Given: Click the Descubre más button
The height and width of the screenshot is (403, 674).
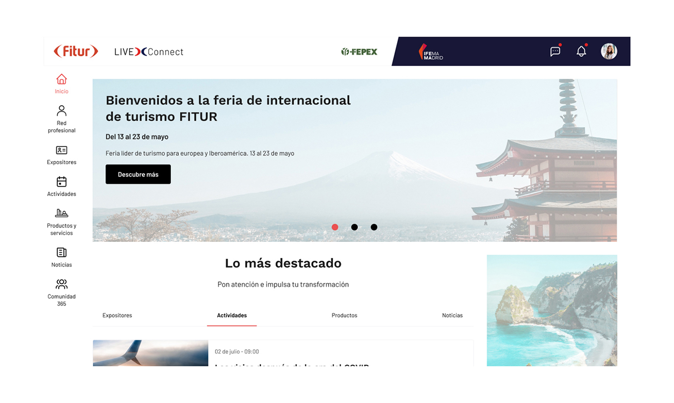Looking at the screenshot, I should click(x=138, y=174).
